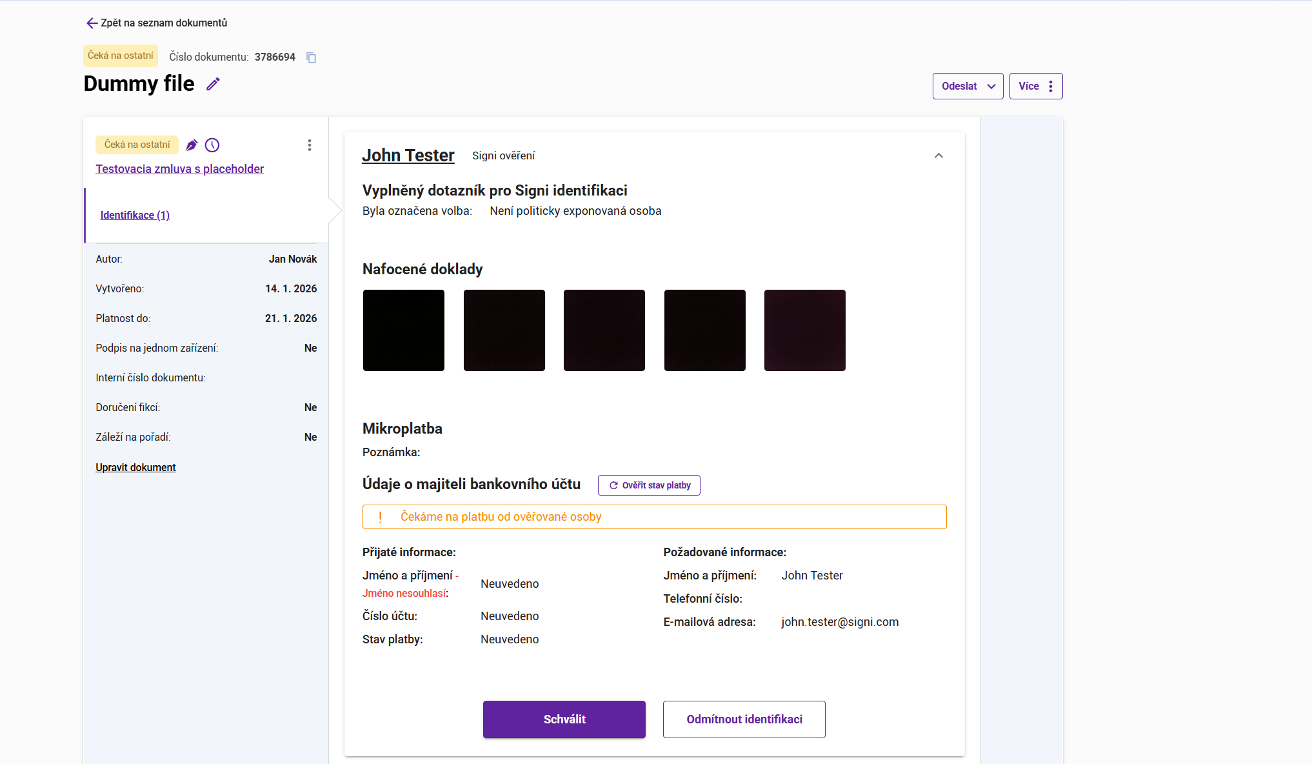Open the Odeslat dropdown
This screenshot has width=1312, height=764.
(968, 86)
